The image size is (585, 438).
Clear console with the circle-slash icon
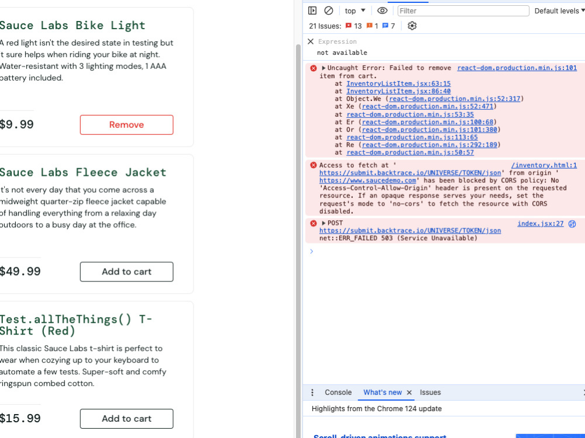[328, 11]
